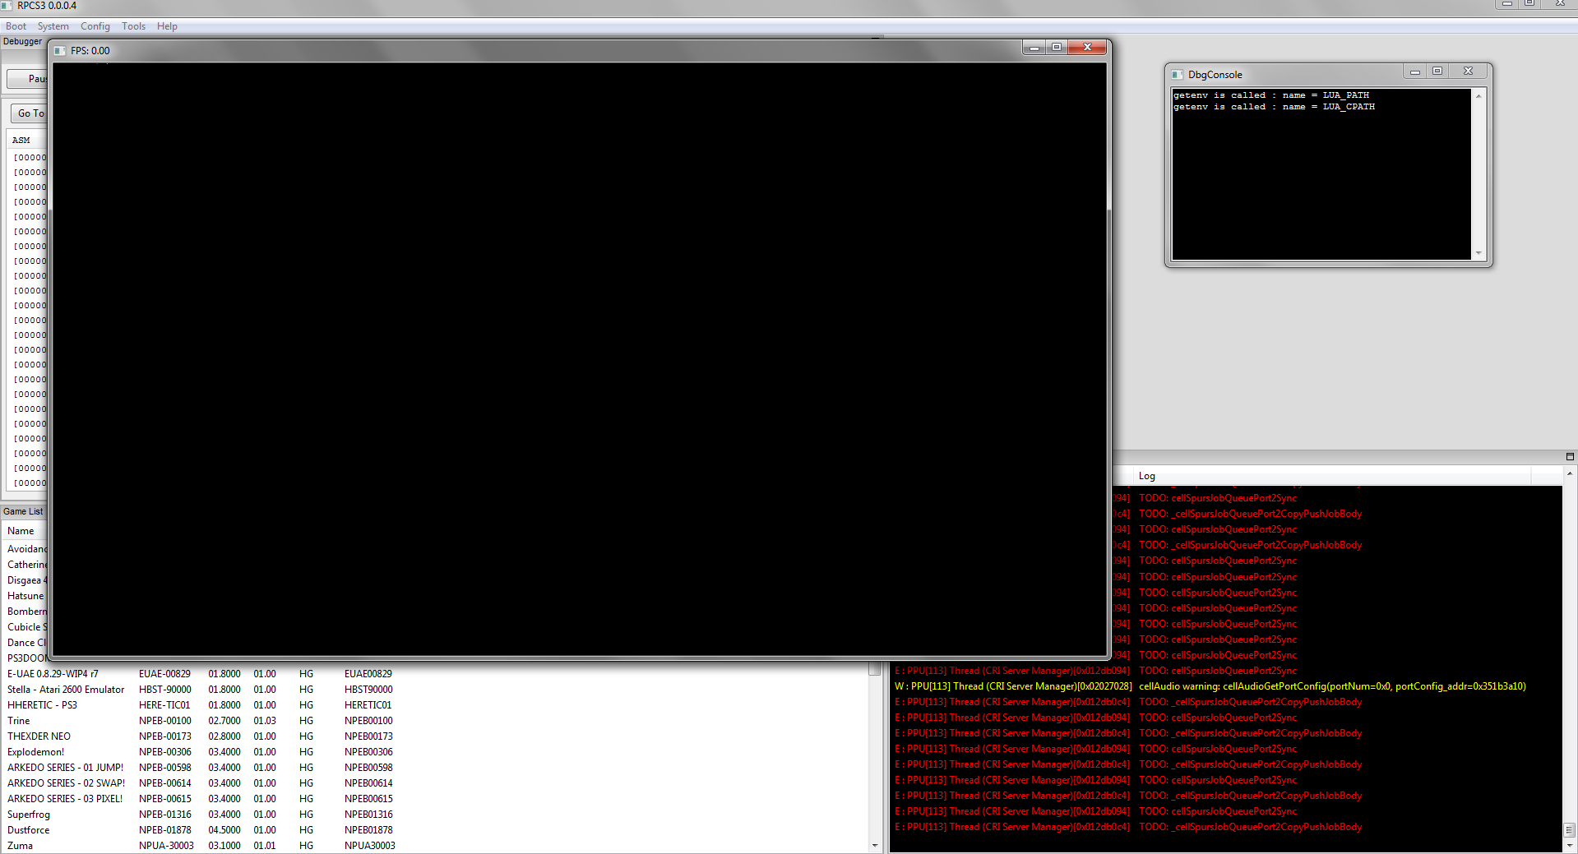Close the DbgConsole window
The height and width of the screenshot is (854, 1578).
click(1468, 72)
